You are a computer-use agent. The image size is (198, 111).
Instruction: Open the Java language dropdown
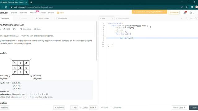(x=106, y=18)
